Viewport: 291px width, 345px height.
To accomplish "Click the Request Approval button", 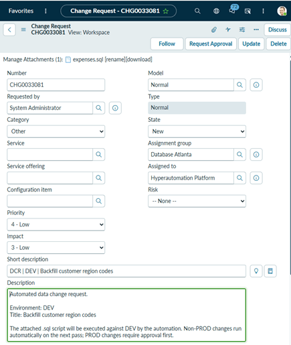I will coord(211,44).
